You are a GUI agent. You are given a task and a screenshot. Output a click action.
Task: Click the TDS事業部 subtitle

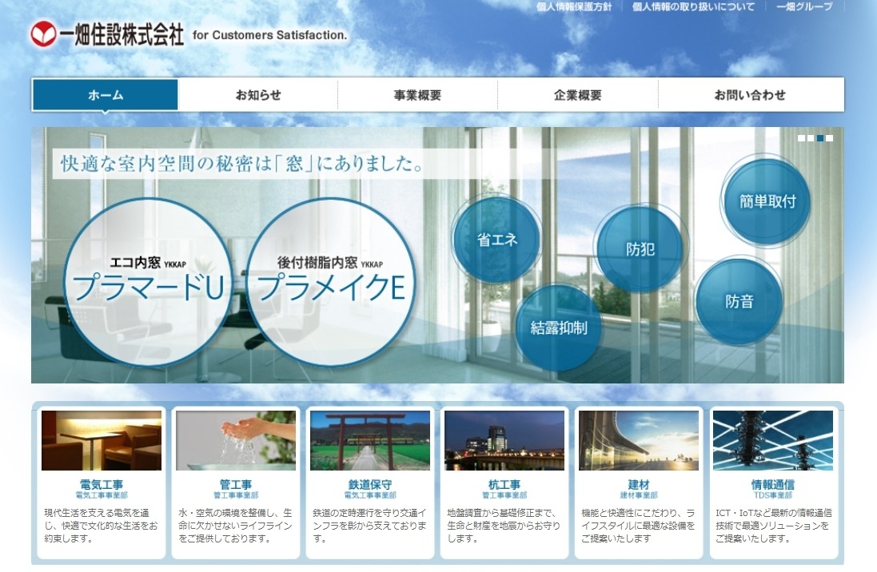point(773,495)
